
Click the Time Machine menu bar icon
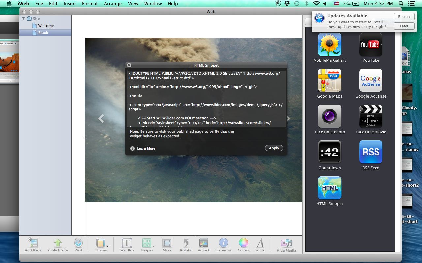coord(297,4)
